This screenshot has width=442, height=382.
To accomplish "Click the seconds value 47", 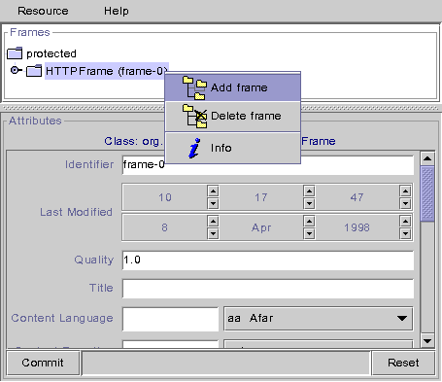I will pos(357,197).
